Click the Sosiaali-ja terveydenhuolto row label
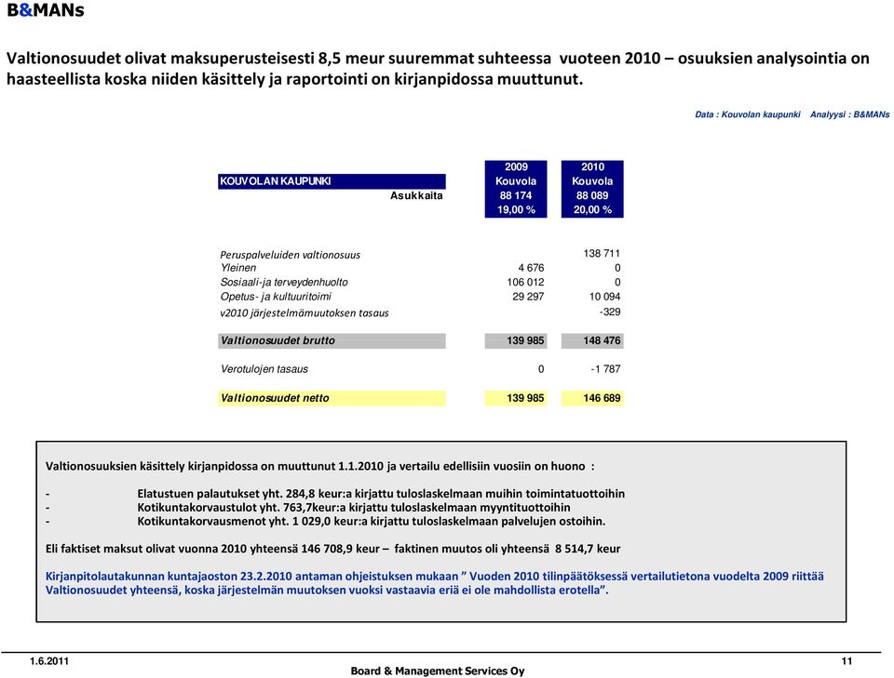894x678 pixels. [x=284, y=282]
